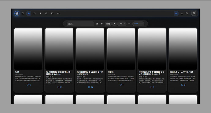
Task: Open the performers person icon
Action: point(40,13)
